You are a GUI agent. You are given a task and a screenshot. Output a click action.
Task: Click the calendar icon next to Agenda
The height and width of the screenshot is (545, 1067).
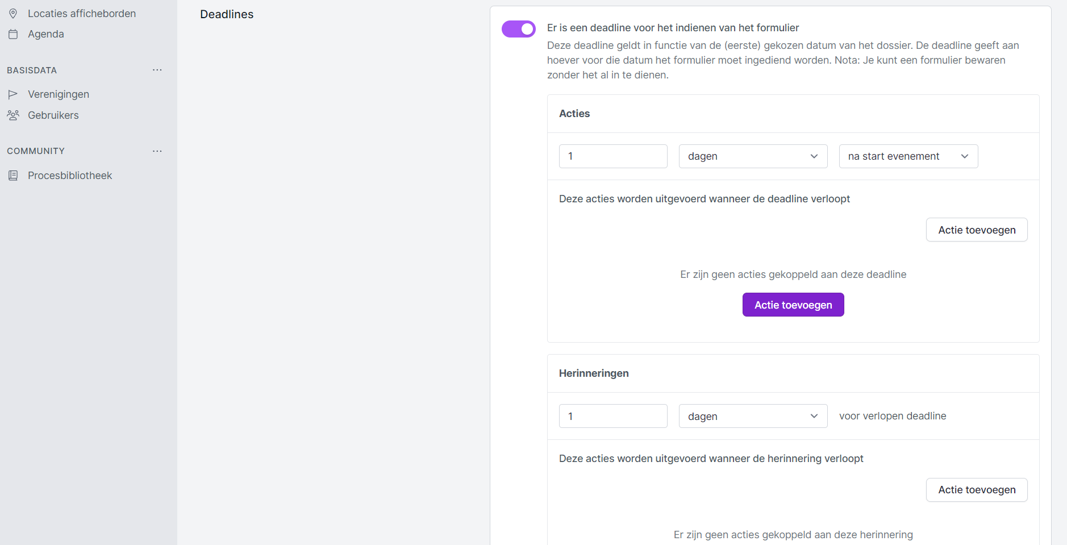13,34
